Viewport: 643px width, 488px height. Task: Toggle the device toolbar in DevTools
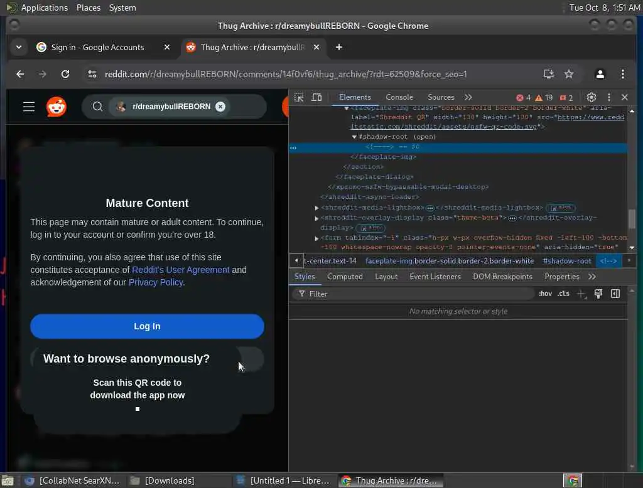pos(316,97)
